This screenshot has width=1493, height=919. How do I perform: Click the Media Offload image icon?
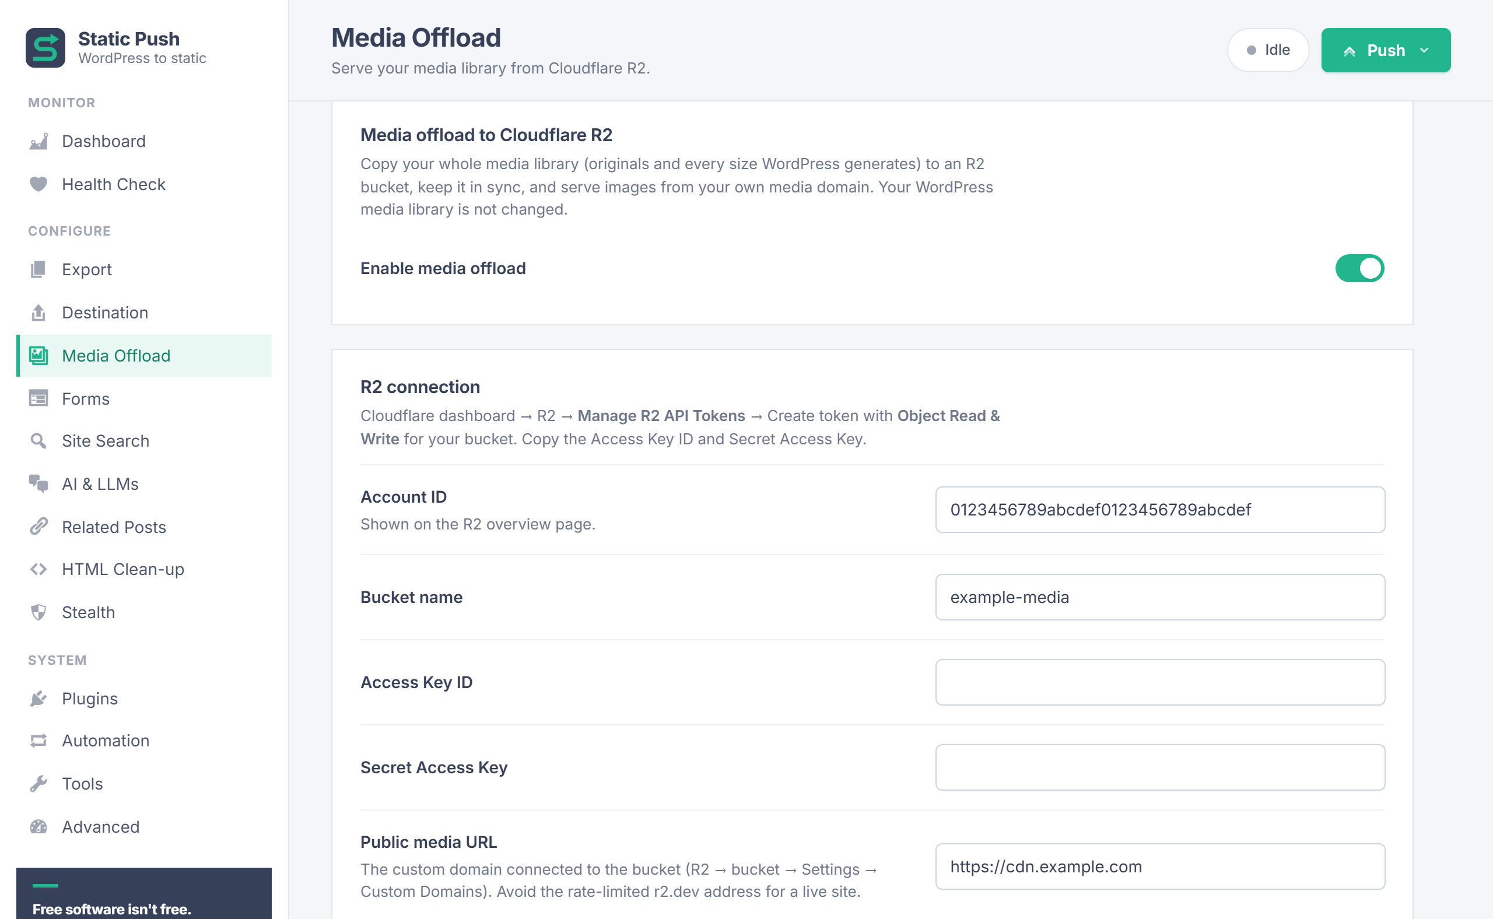38,356
